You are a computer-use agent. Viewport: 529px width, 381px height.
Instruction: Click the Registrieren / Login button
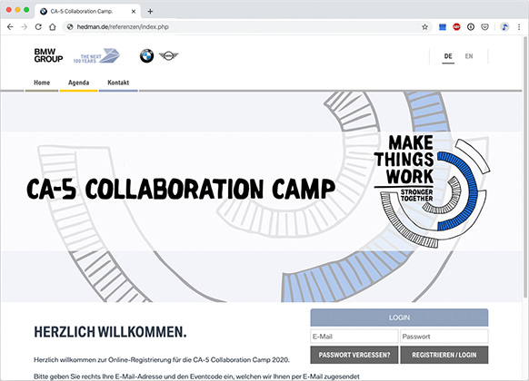(444, 355)
